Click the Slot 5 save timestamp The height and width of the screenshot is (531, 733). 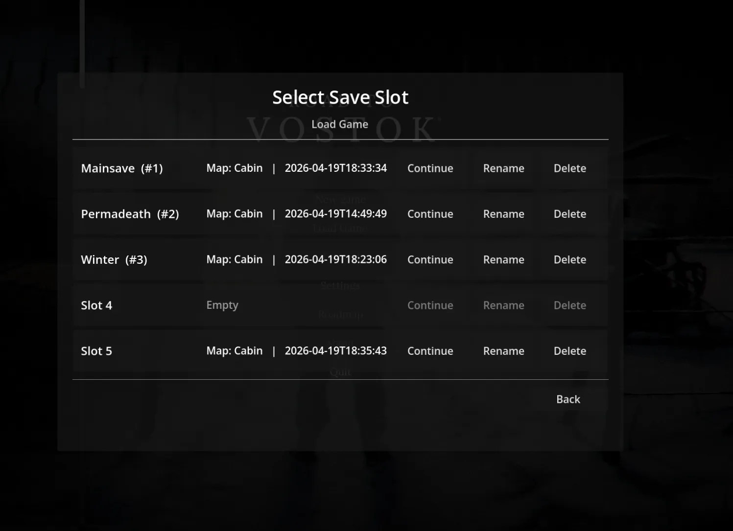coord(335,351)
